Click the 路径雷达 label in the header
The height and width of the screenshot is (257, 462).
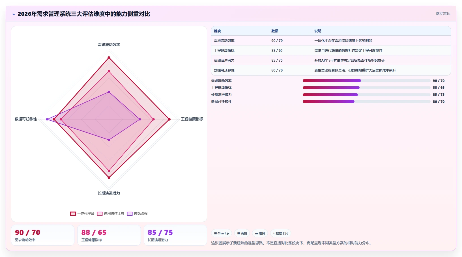point(443,14)
